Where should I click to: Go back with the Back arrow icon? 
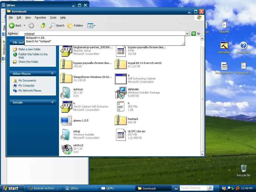coord(12,25)
